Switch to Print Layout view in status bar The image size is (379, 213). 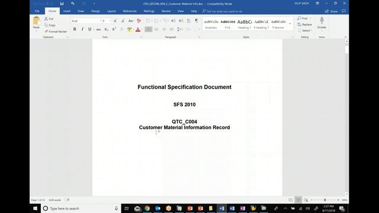(x=298, y=200)
